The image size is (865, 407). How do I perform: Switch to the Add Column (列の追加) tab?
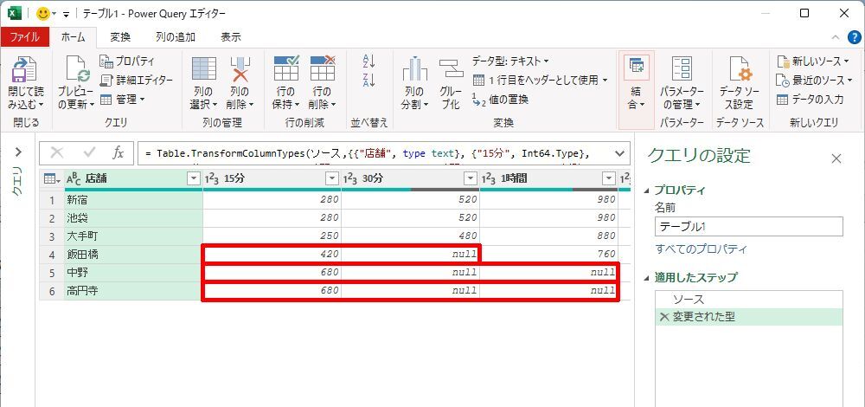[175, 36]
